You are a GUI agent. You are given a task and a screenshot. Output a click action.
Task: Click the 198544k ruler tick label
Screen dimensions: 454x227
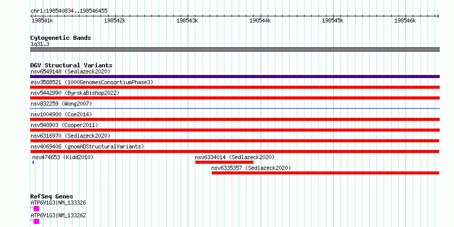(260, 20)
